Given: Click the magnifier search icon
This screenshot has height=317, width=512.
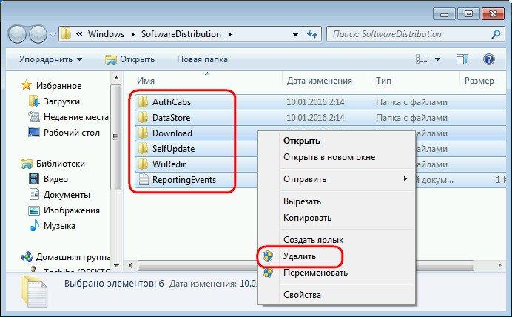Looking at the screenshot, I should (496, 34).
